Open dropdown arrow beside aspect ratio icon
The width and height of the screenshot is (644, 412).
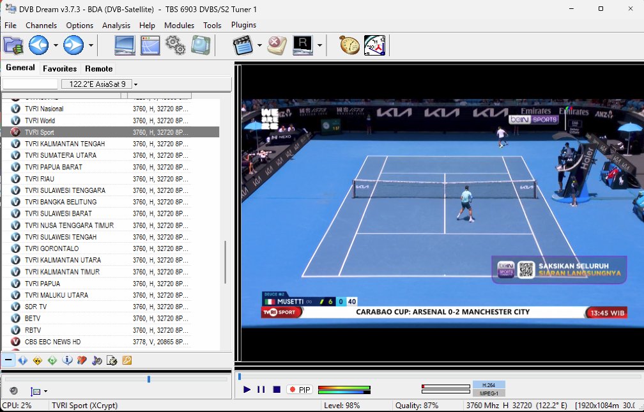pos(45,392)
